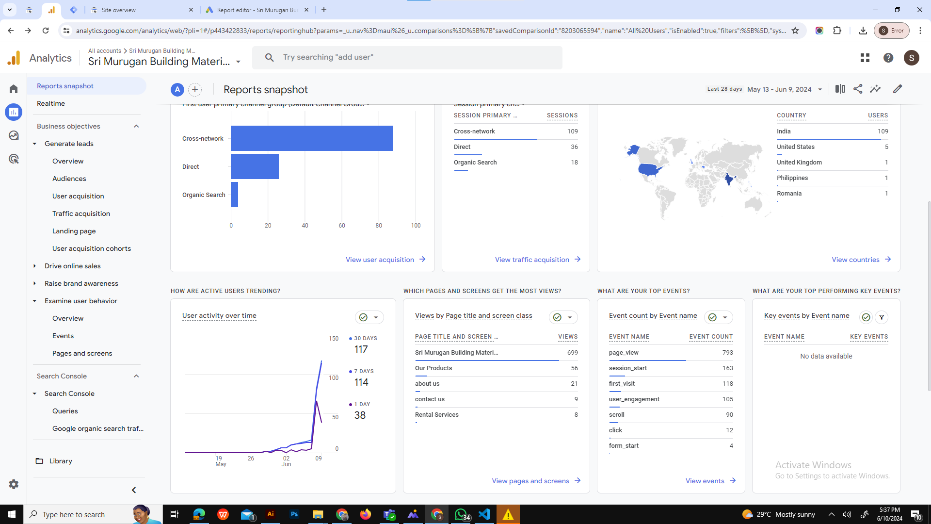Toggle the bookmark star in the address bar
This screenshot has width=931, height=524.
point(795,30)
